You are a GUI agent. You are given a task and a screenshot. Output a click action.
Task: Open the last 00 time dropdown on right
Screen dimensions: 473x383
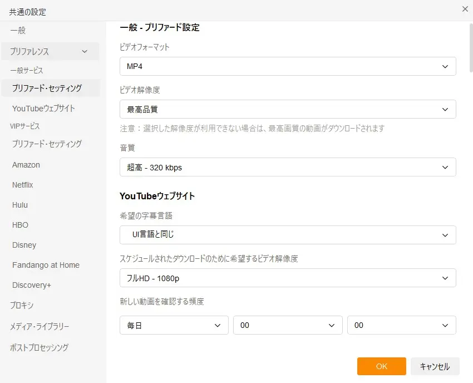[x=402, y=325]
